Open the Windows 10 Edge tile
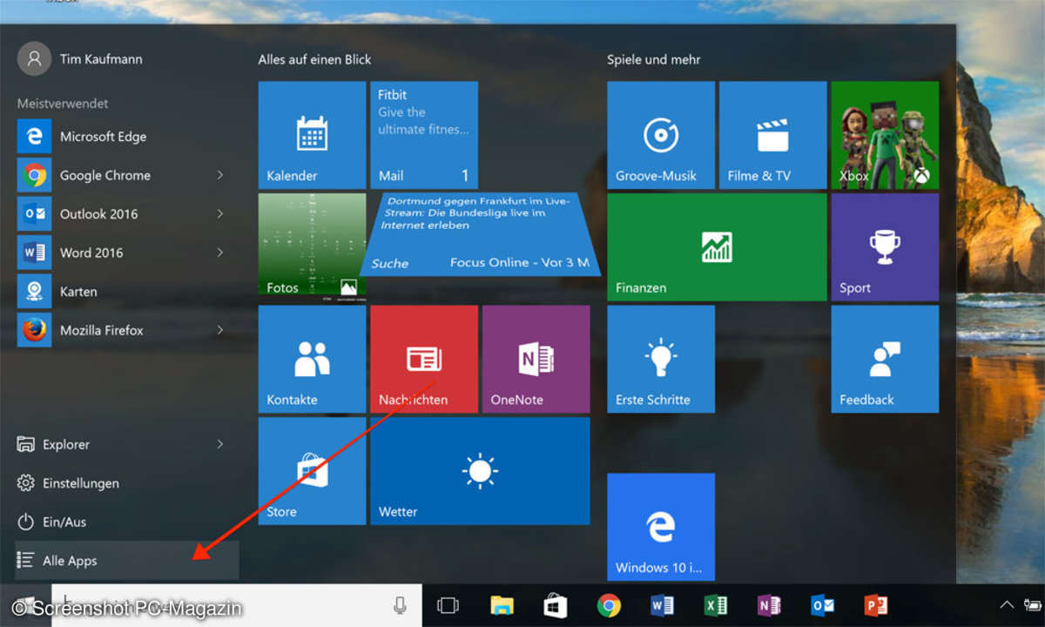This screenshot has width=1045, height=627. pyautogui.click(x=661, y=527)
